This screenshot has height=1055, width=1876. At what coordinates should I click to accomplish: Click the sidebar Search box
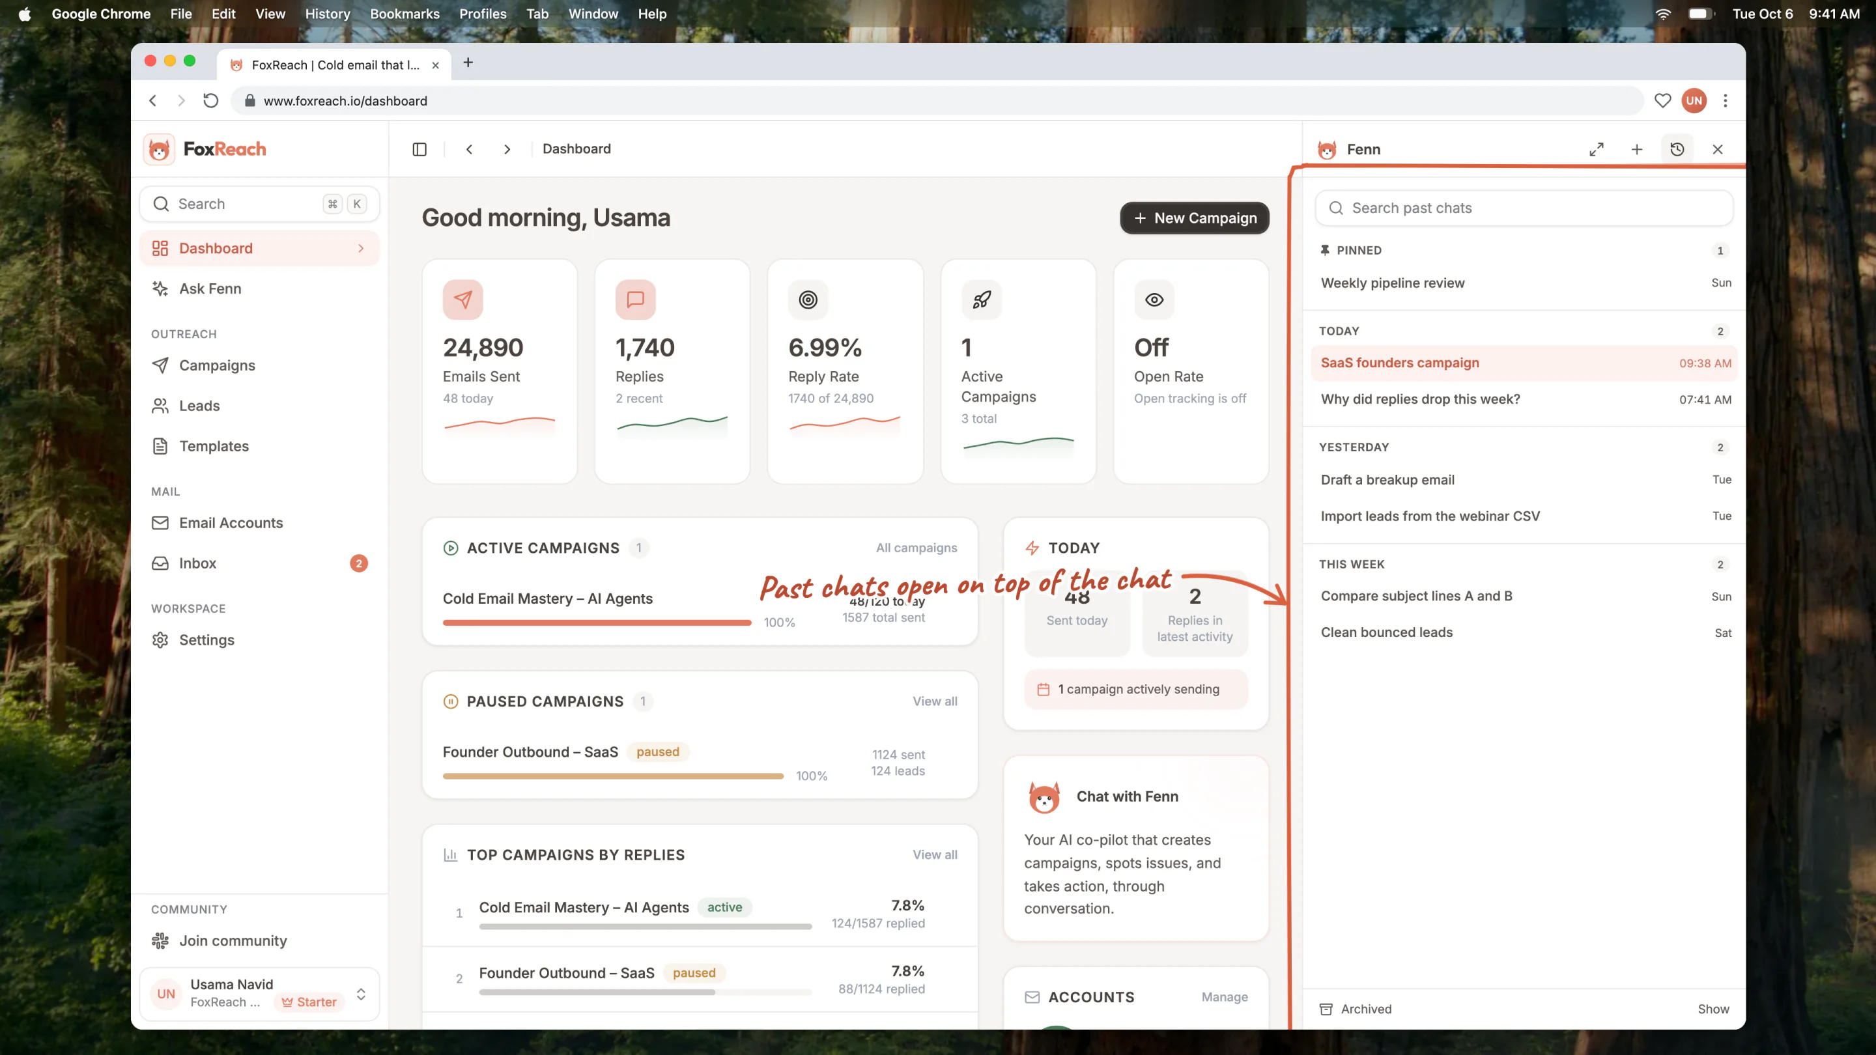(x=259, y=204)
